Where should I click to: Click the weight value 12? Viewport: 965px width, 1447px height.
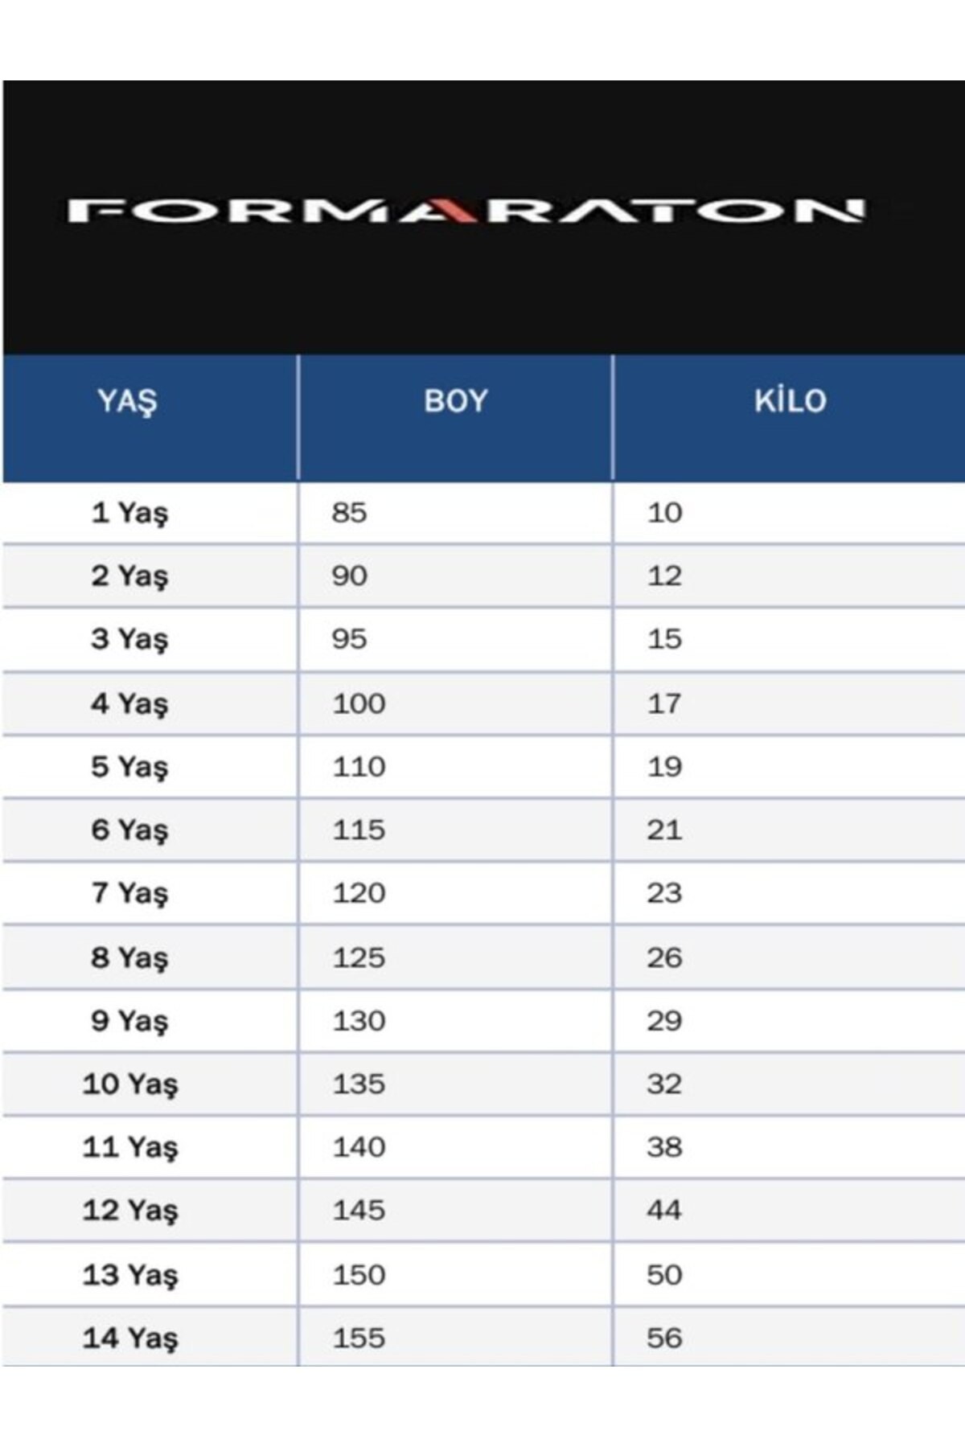coord(664,576)
